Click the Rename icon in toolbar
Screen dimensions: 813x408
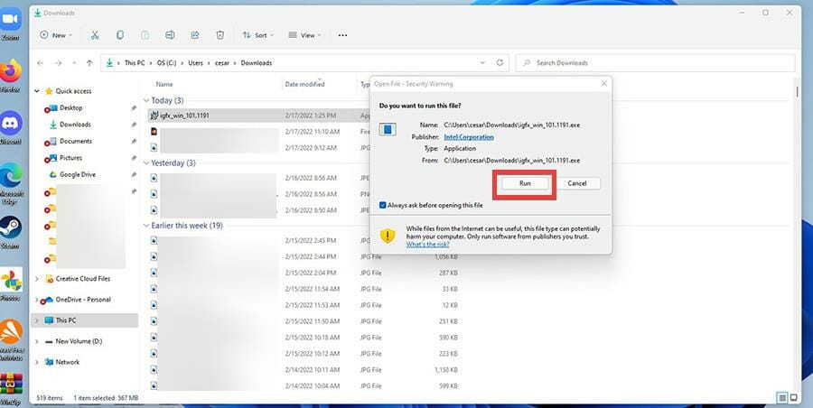[x=170, y=35]
